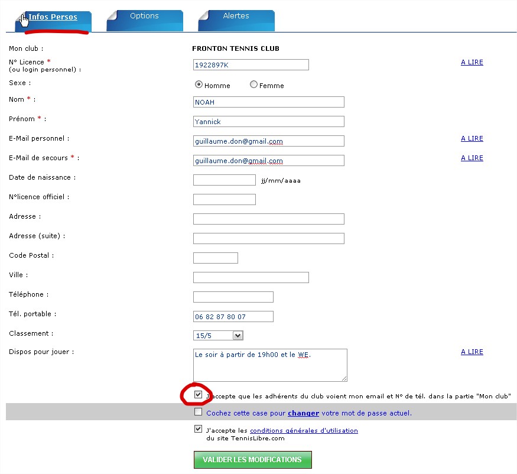Viewport: 517px width, 474px height.
Task: Click the FRONTON TENNIS CLUB club name
Action: [236, 48]
